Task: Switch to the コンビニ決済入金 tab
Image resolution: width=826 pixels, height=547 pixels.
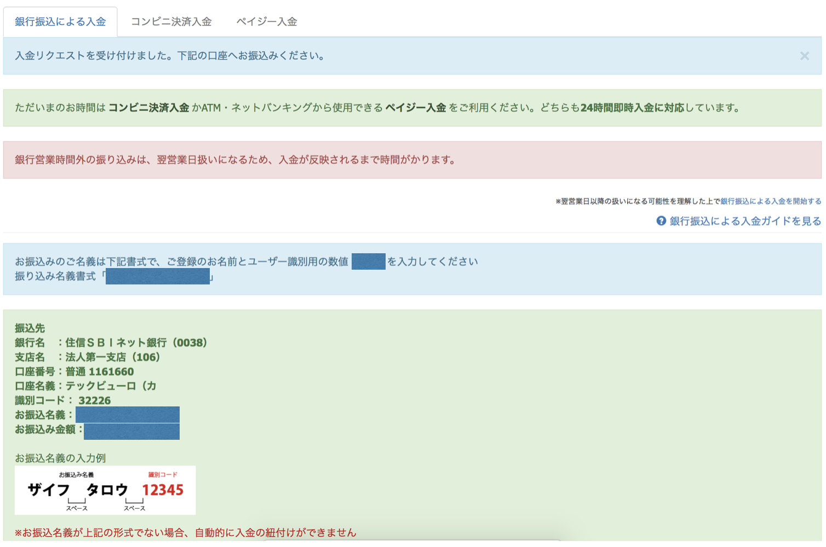Action: 171,22
